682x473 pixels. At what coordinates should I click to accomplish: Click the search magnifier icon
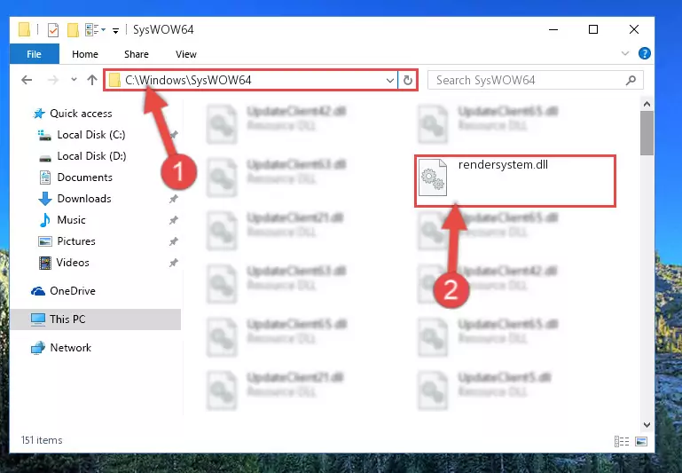[x=631, y=80]
